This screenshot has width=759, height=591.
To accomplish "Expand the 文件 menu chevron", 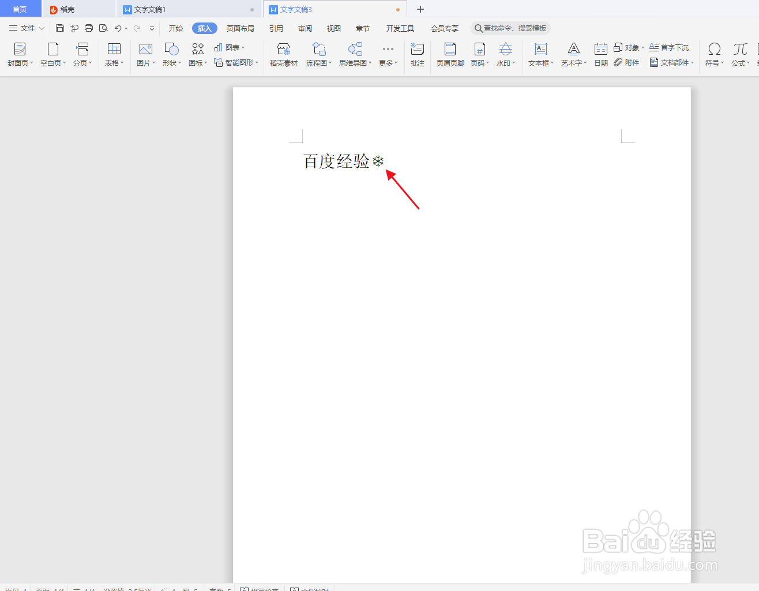I will tap(42, 28).
